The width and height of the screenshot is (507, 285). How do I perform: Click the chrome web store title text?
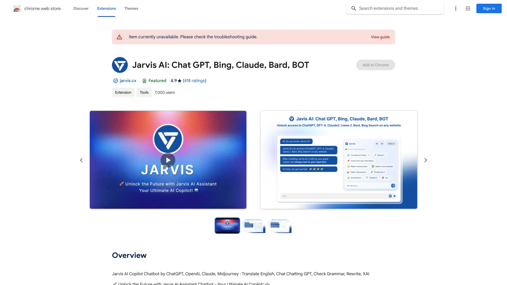pos(43,8)
